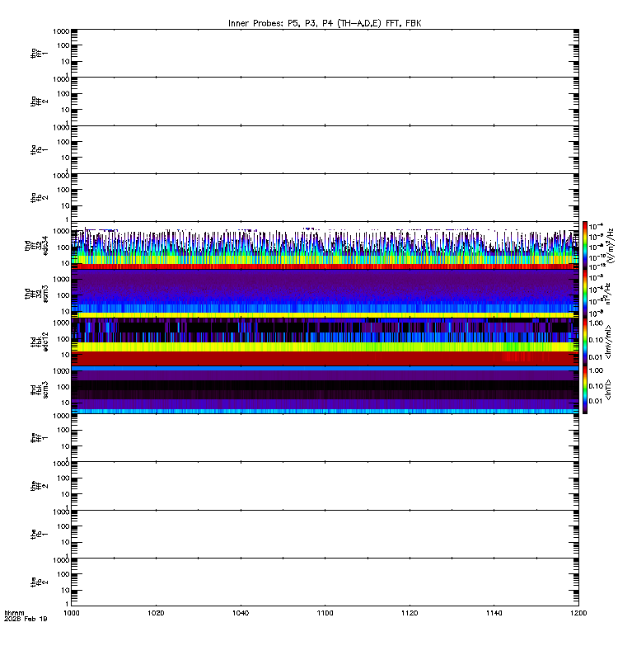The image size is (618, 660).
Task: Click the "2026 Feb 19" date label
Action: [26, 619]
